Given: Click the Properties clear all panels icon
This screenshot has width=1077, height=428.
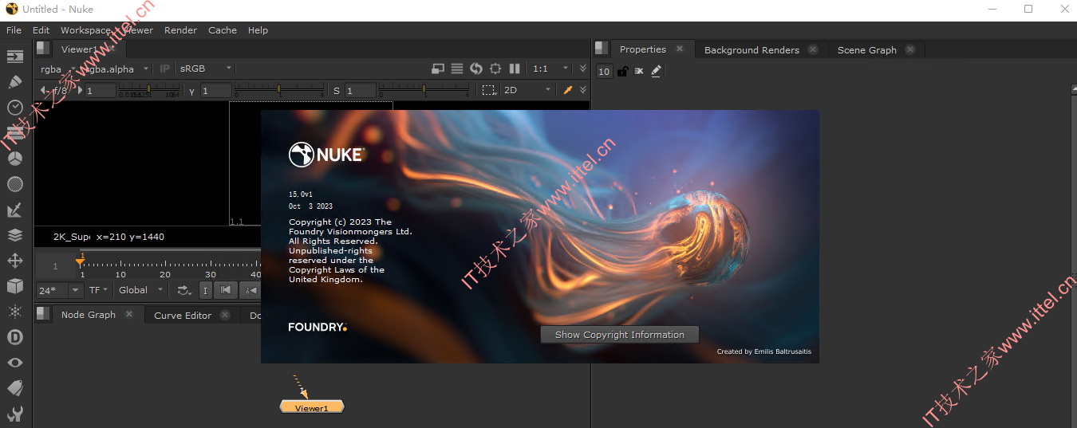Looking at the screenshot, I should click(639, 71).
